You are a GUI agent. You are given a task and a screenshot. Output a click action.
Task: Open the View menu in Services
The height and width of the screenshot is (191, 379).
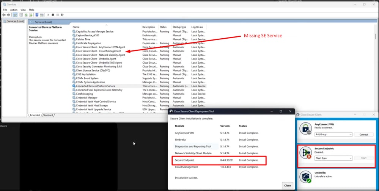pos(23,10)
